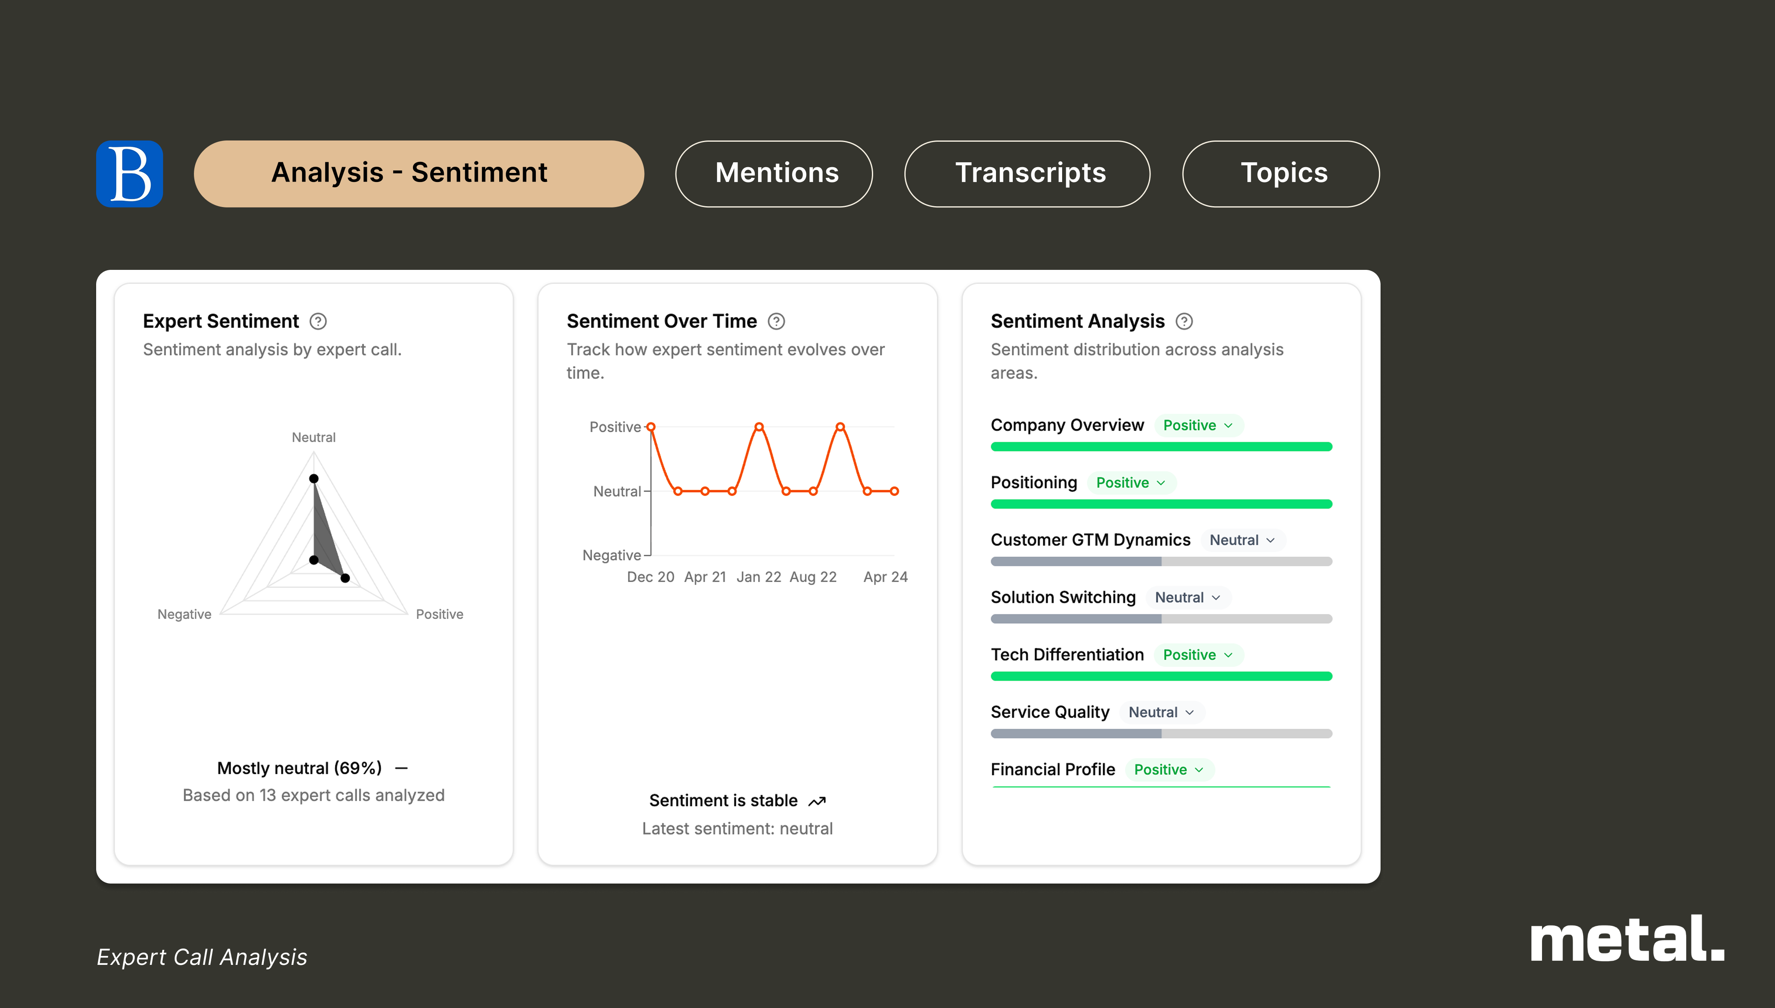This screenshot has height=1008, width=1775.
Task: Click the Service Quality progress bar
Action: pyautogui.click(x=1161, y=734)
